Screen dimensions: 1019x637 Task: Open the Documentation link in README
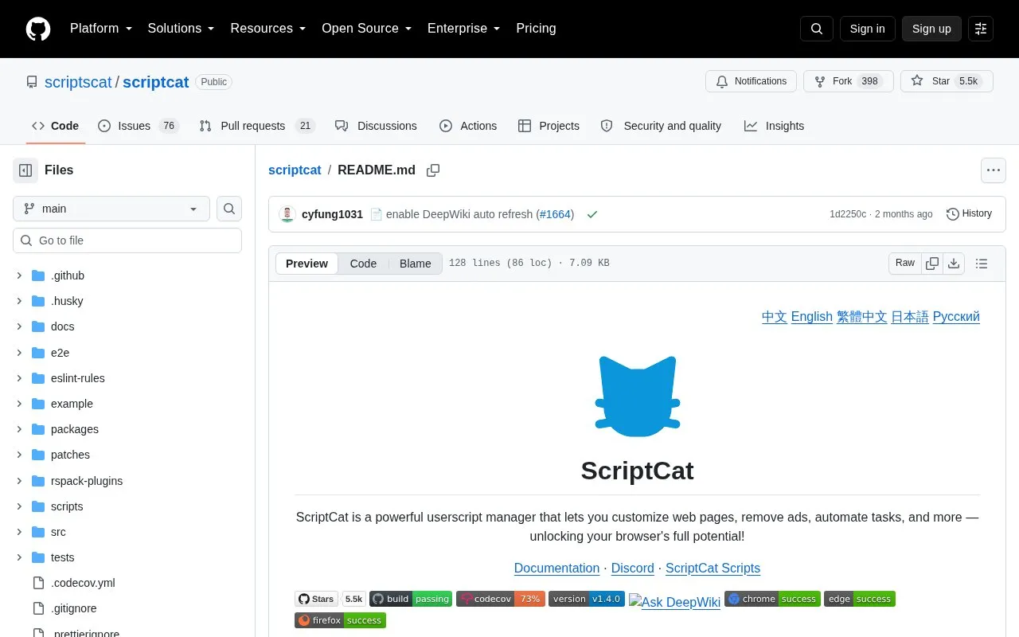[556, 568]
